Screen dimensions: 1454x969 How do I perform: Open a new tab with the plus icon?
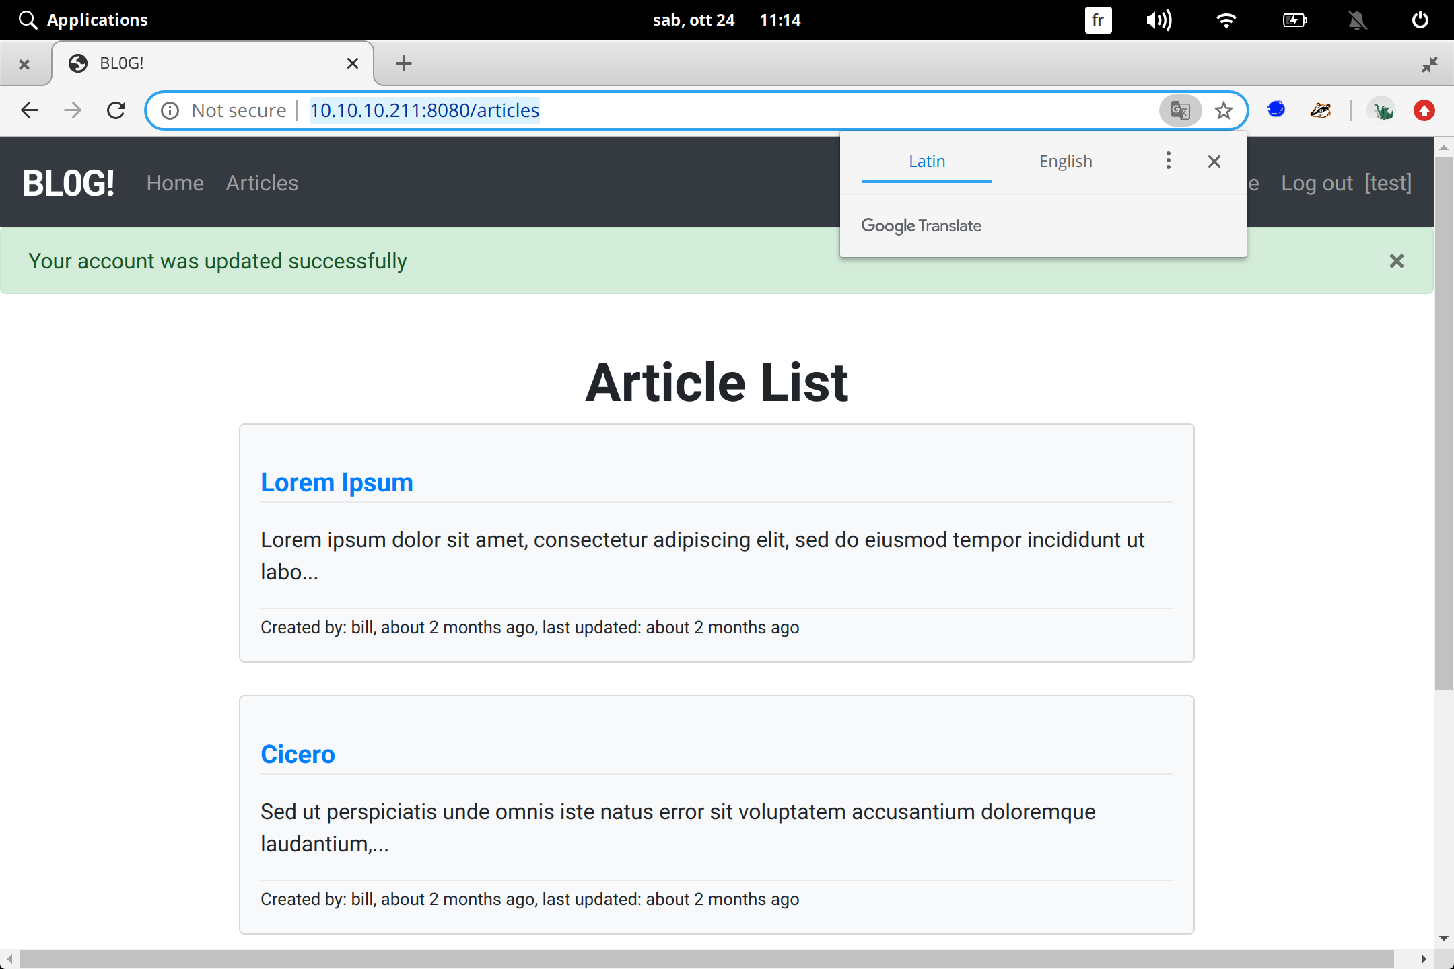[x=403, y=63]
